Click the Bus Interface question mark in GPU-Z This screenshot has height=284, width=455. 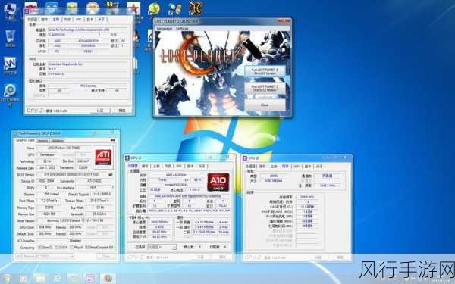coord(112,187)
